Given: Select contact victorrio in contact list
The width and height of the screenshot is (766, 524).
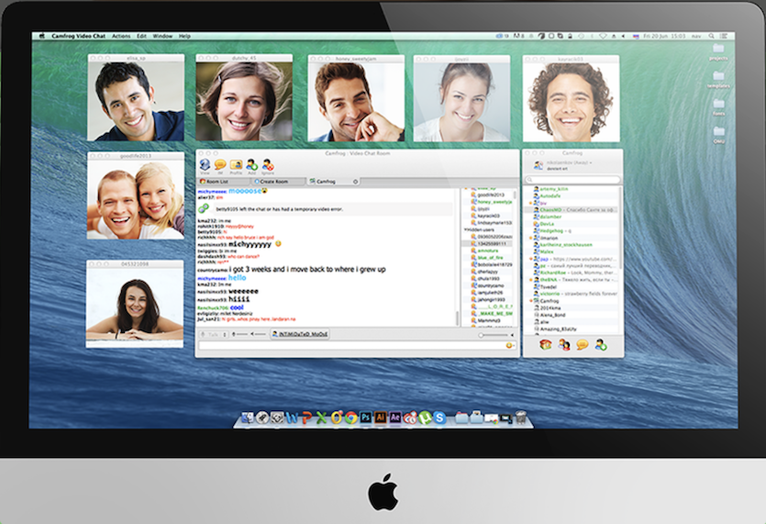Looking at the screenshot, I should tap(571, 294).
